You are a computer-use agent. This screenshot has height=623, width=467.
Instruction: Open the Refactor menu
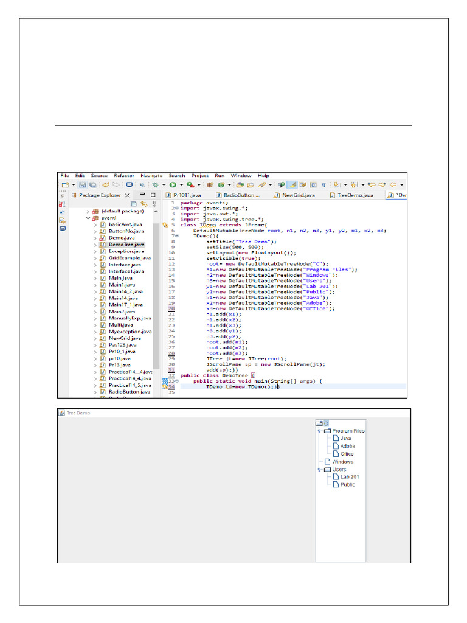tap(124, 175)
